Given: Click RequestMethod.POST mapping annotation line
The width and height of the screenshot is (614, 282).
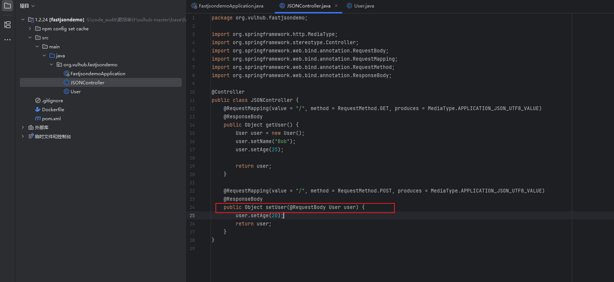Looking at the screenshot, I should tap(384, 191).
